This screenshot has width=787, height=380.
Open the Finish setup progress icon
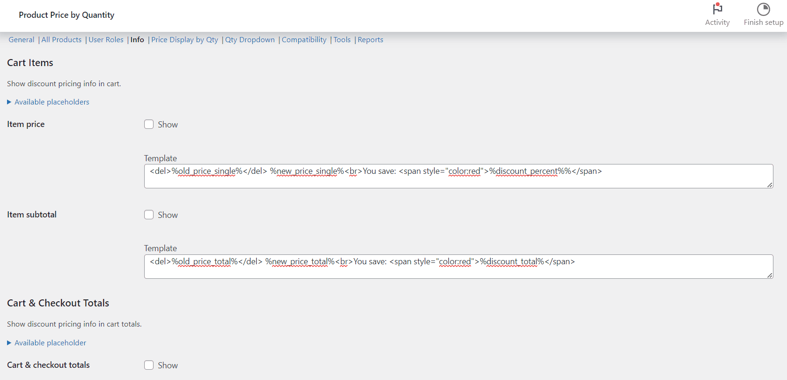tap(763, 9)
